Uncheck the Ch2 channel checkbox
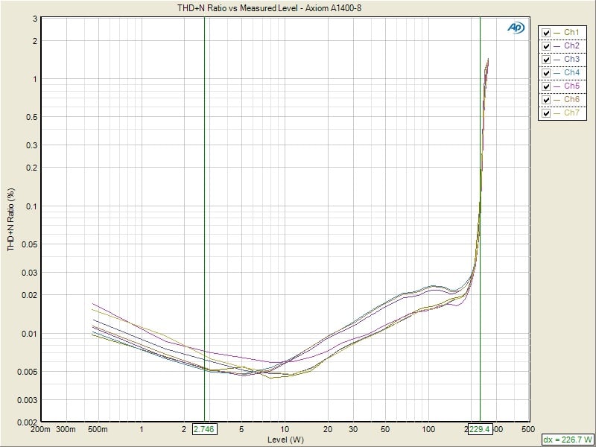This screenshot has width=596, height=447. [x=547, y=46]
